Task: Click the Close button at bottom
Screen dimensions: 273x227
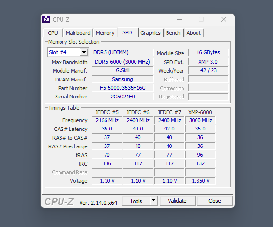Action: click(x=215, y=201)
